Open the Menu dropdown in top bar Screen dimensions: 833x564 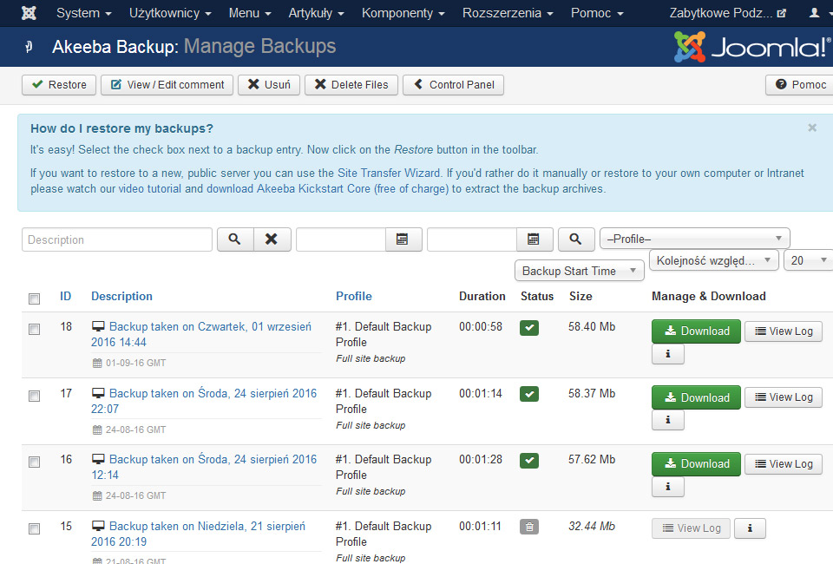[x=250, y=13]
